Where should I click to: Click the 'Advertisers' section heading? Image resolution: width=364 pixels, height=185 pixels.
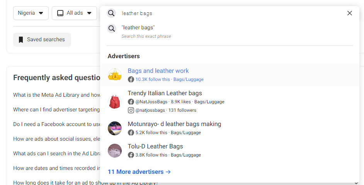click(x=124, y=56)
